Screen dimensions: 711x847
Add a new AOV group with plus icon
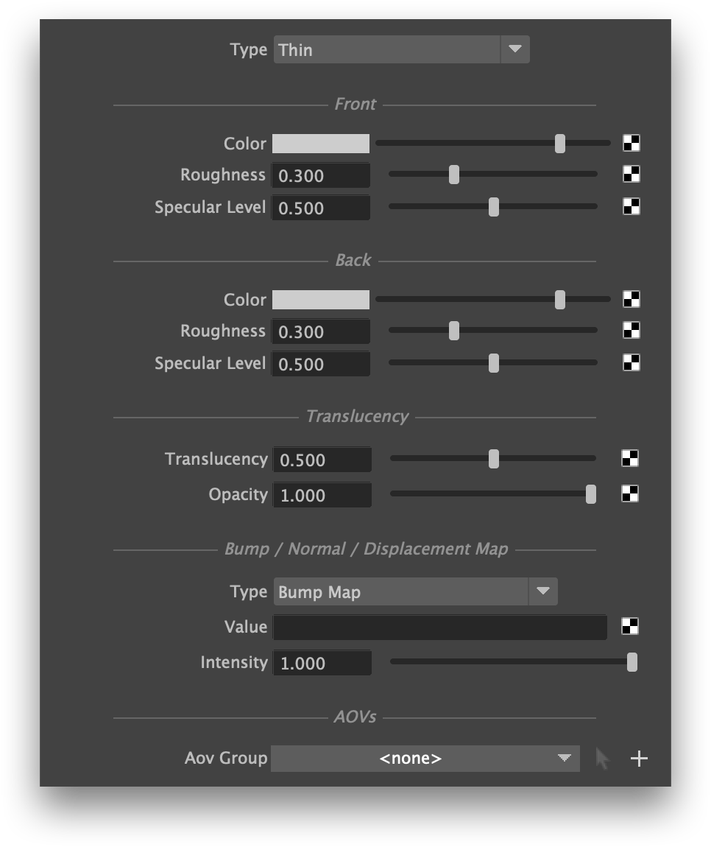pyautogui.click(x=639, y=758)
